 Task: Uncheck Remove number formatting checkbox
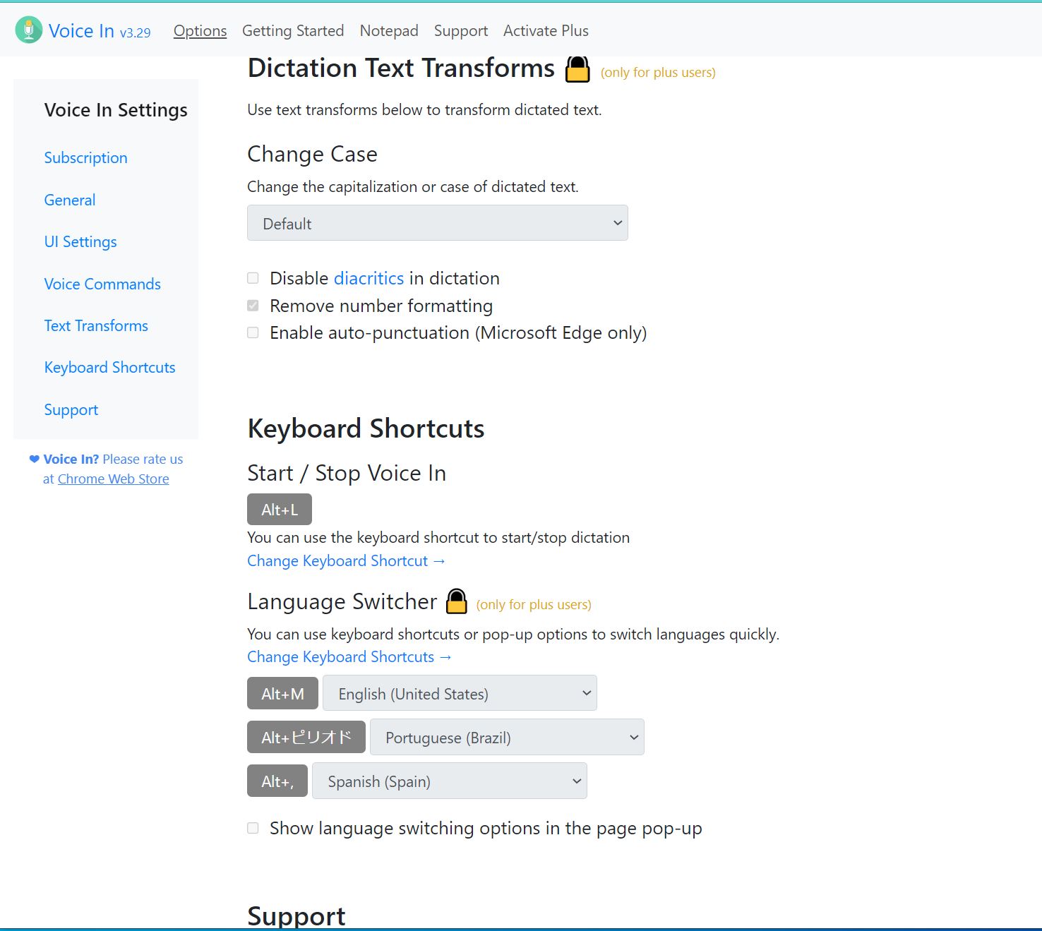253,306
